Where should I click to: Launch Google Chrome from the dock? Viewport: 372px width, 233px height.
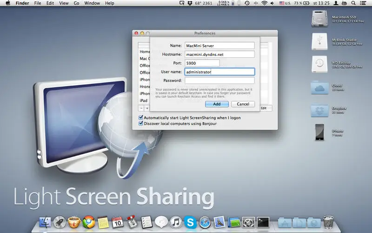(88, 222)
